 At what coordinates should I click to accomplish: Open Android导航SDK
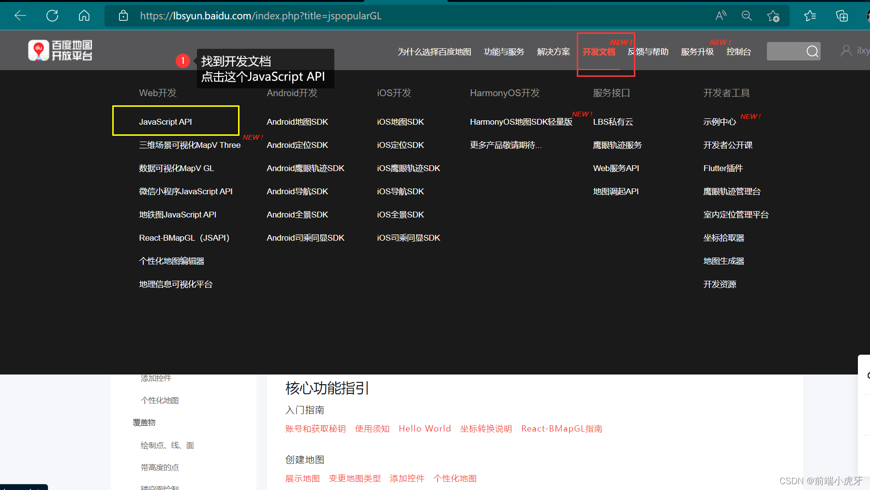coord(297,191)
